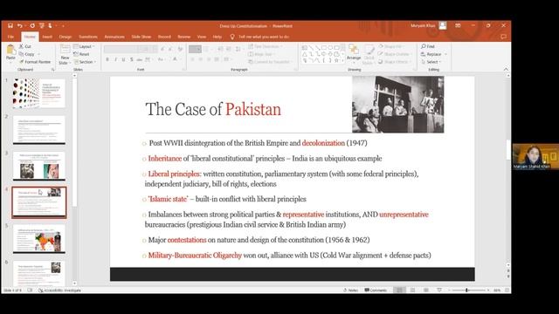
Task: Toggle italic formatting
Action: pyautogui.click(x=115, y=59)
